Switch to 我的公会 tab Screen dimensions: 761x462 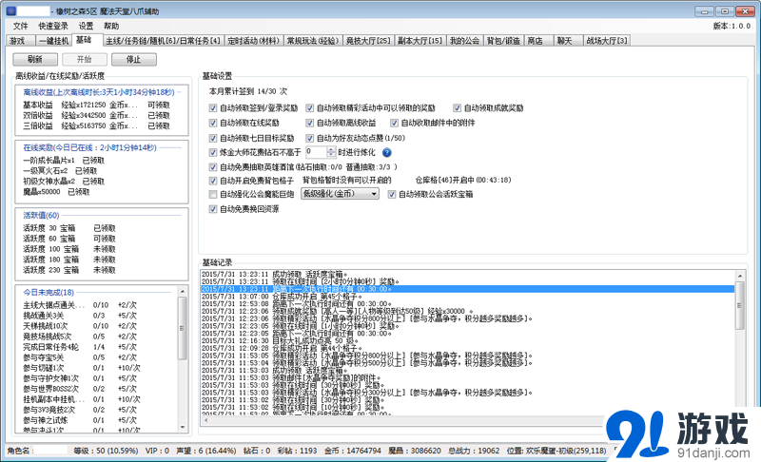coord(464,41)
